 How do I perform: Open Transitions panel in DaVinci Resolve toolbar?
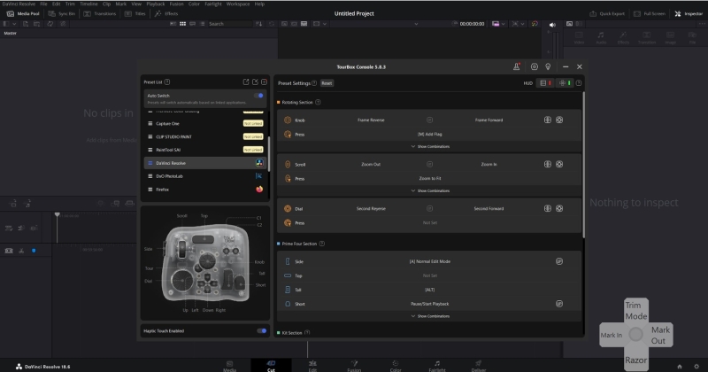(x=100, y=13)
